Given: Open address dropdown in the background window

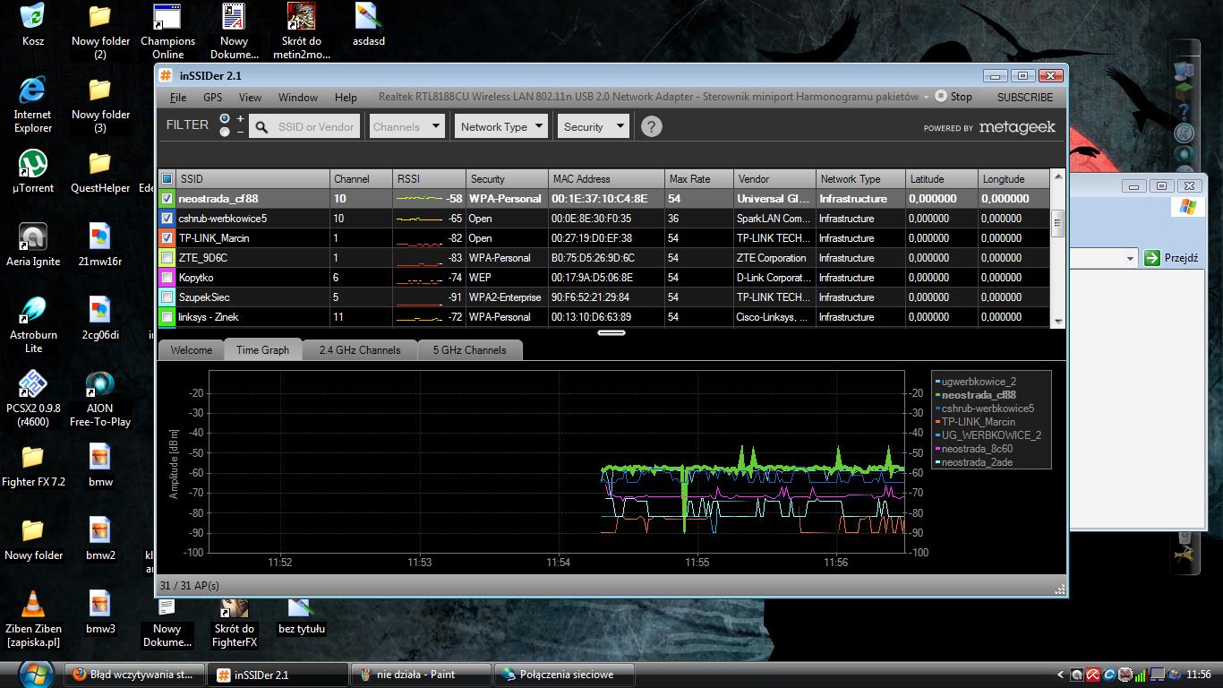Looking at the screenshot, I should pyautogui.click(x=1130, y=258).
